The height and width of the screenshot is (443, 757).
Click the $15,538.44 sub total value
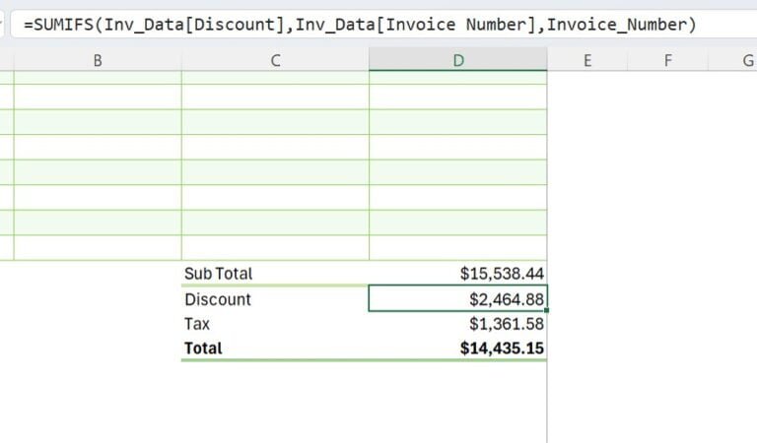(457, 274)
